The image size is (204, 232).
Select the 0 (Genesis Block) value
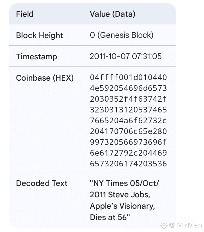click(x=122, y=35)
